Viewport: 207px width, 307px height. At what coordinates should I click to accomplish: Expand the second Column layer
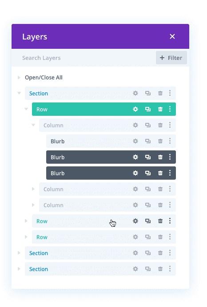click(33, 189)
